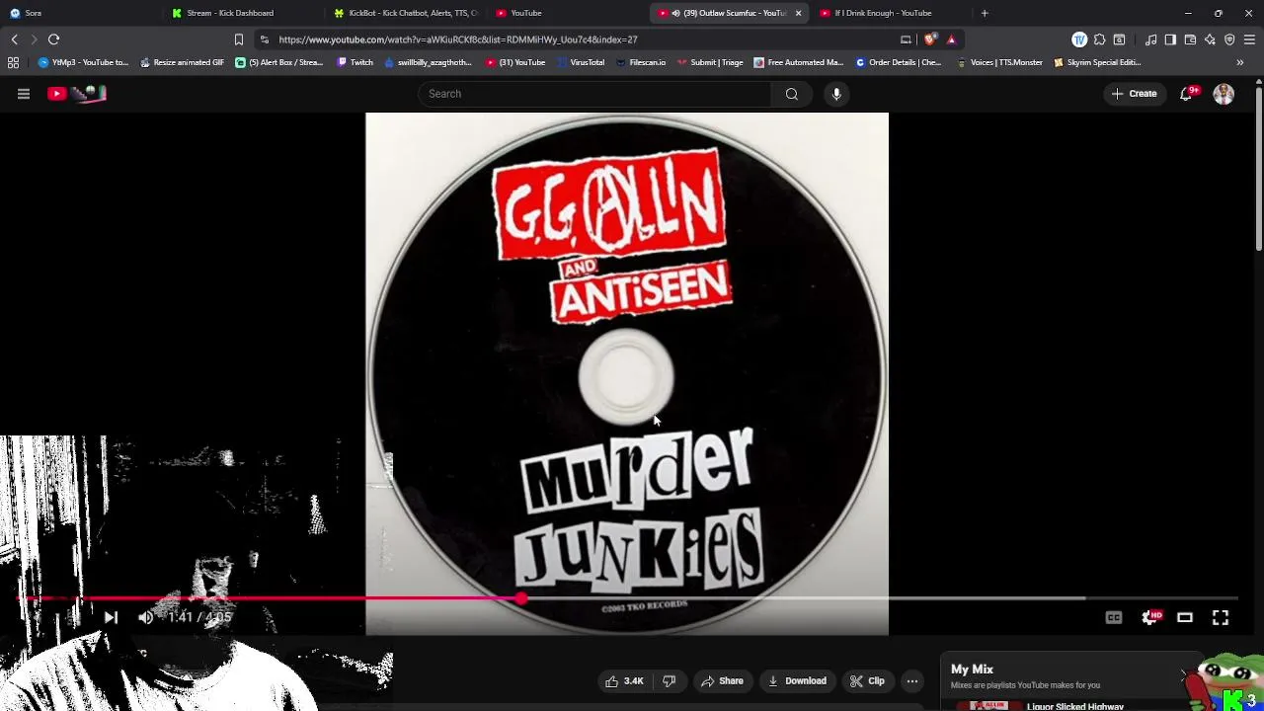1264x711 pixels.
Task: Open the Free Automated Ma... bookmark
Action: coord(798,62)
